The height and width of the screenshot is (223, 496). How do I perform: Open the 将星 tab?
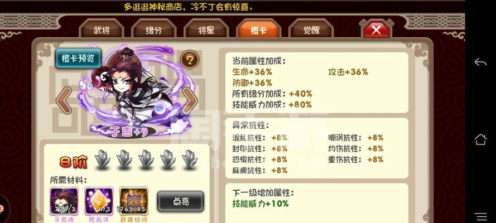[206, 31]
